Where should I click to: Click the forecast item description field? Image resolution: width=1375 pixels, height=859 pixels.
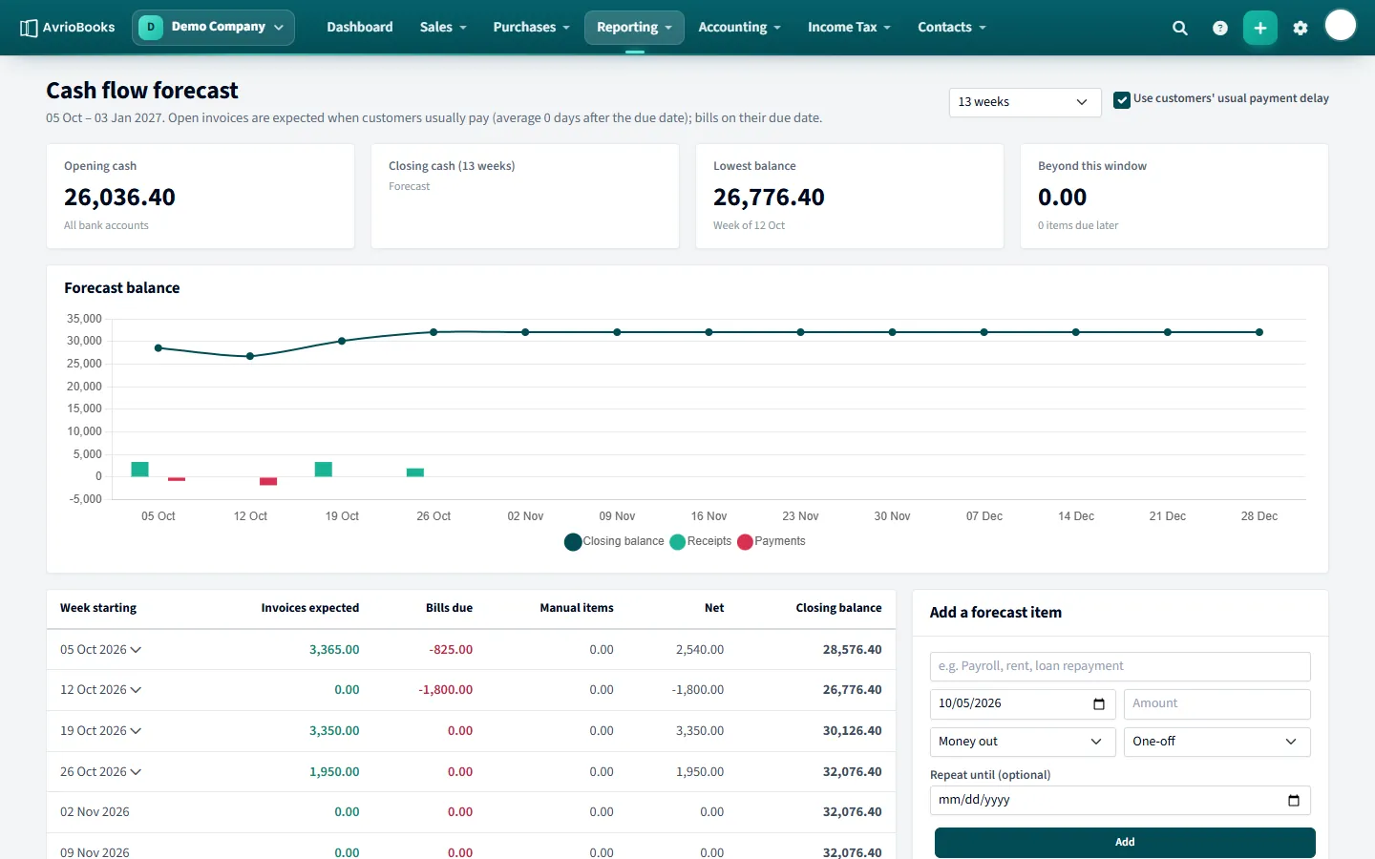[x=1120, y=666]
